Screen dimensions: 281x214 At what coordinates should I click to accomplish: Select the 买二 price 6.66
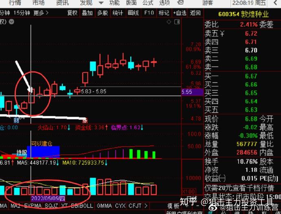coord(251,84)
